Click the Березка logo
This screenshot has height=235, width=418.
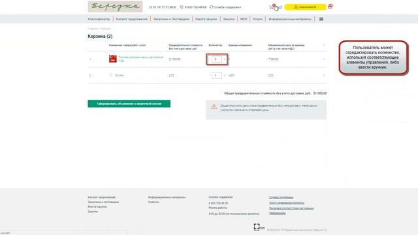tap(115, 7)
